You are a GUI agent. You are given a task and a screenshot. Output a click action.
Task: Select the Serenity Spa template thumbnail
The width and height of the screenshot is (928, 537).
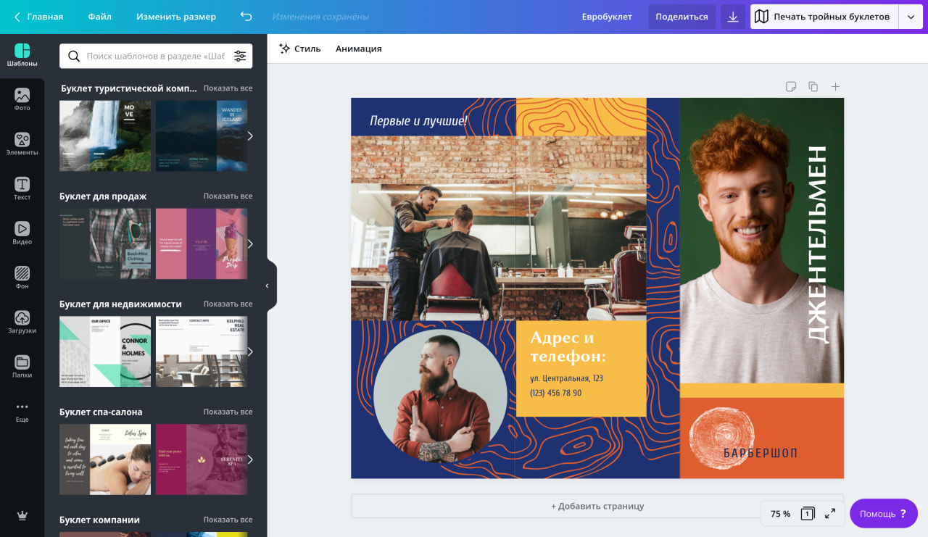[202, 459]
